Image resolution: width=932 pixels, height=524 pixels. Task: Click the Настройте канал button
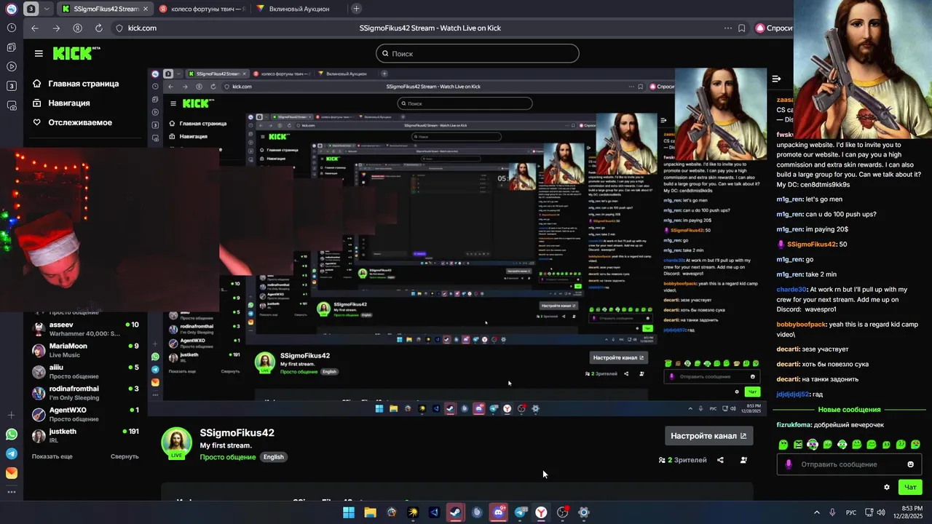tap(708, 436)
